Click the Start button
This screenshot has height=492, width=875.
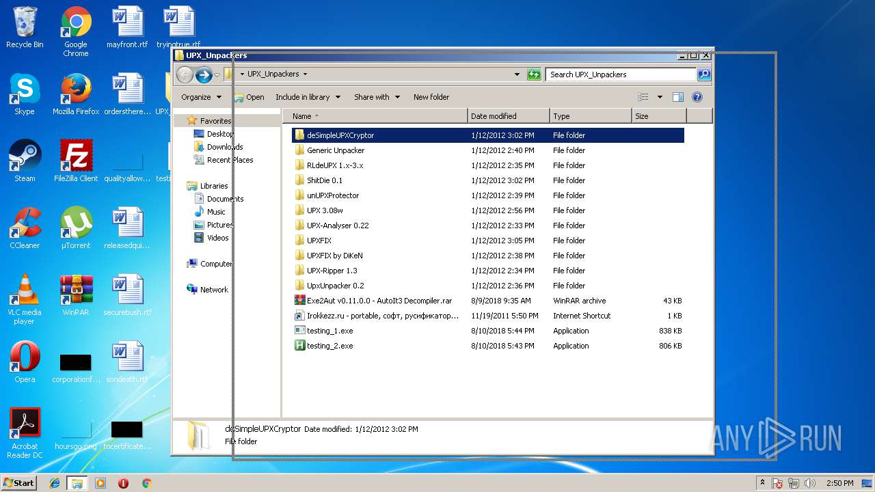click(18, 483)
